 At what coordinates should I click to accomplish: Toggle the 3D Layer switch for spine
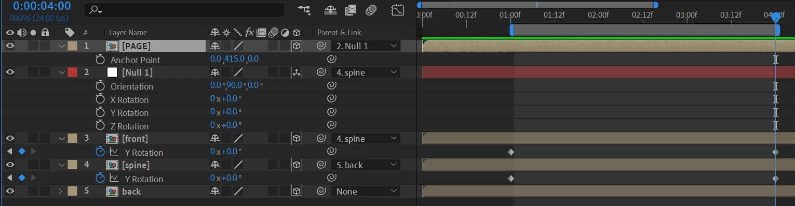coord(297,165)
